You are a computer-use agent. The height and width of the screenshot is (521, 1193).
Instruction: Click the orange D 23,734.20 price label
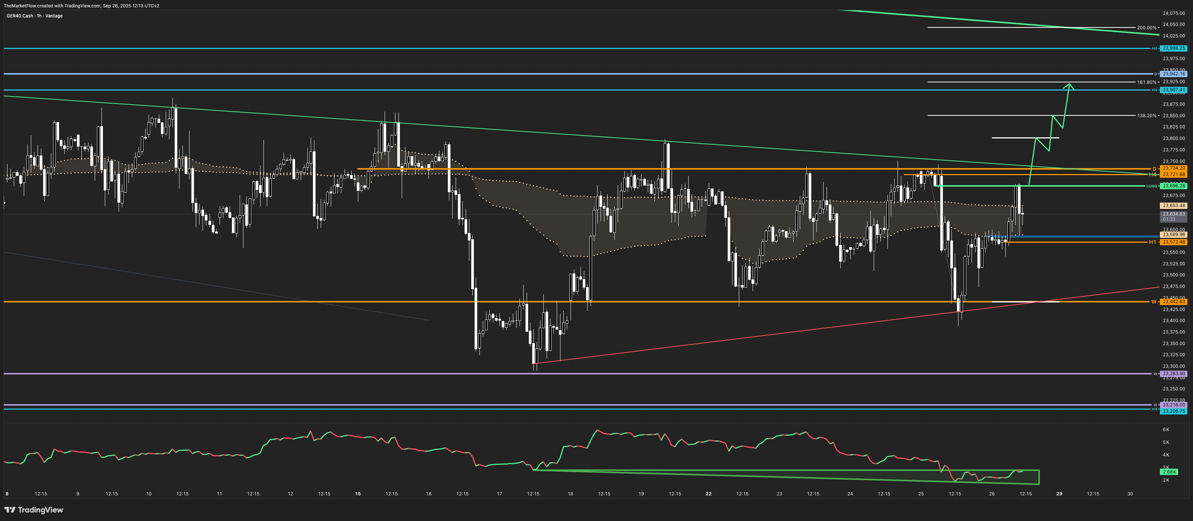pyautogui.click(x=1173, y=168)
